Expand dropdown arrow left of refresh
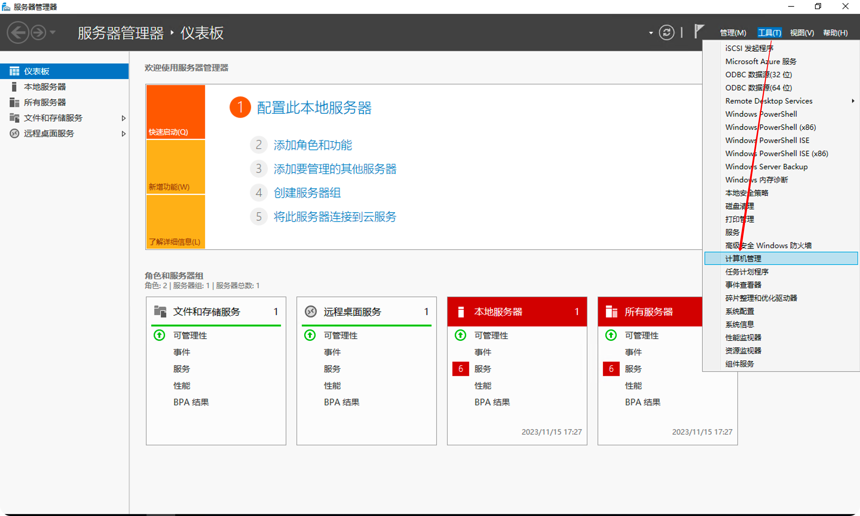The width and height of the screenshot is (860, 516). point(651,33)
